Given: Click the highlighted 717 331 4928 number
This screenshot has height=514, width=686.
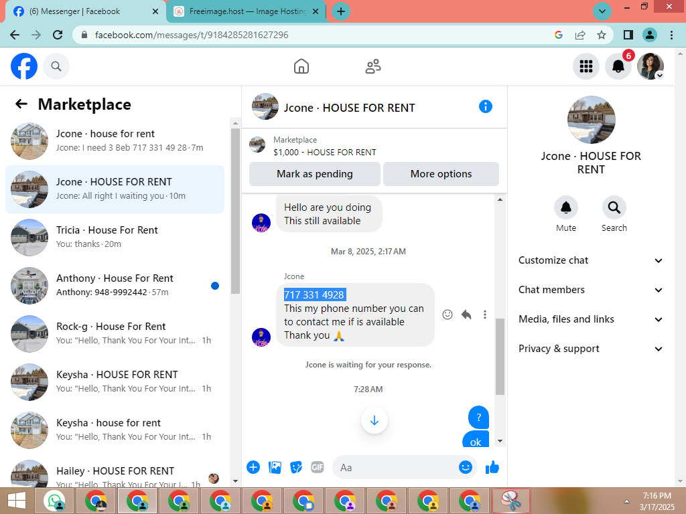Looking at the screenshot, I should tap(315, 295).
